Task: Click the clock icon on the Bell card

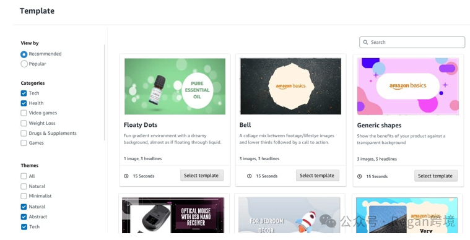Action: [x=249, y=176]
